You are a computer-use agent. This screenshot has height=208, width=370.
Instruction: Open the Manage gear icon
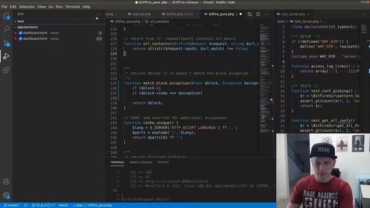coord(6,195)
